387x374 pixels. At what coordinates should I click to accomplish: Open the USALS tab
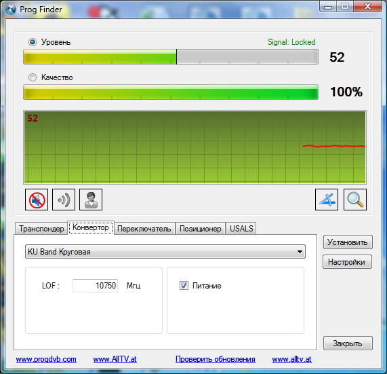pyautogui.click(x=241, y=228)
